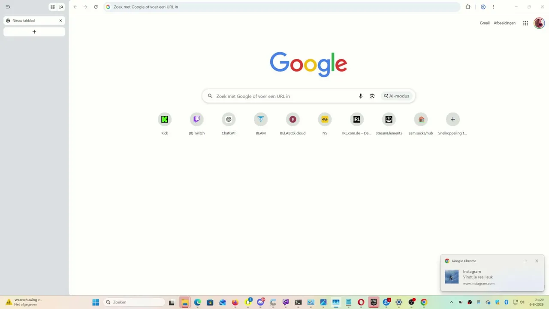Open the StreamElements shortcut

(389, 124)
